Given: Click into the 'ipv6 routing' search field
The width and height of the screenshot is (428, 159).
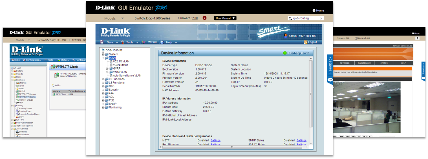Looking at the screenshot, I should [x=306, y=18].
